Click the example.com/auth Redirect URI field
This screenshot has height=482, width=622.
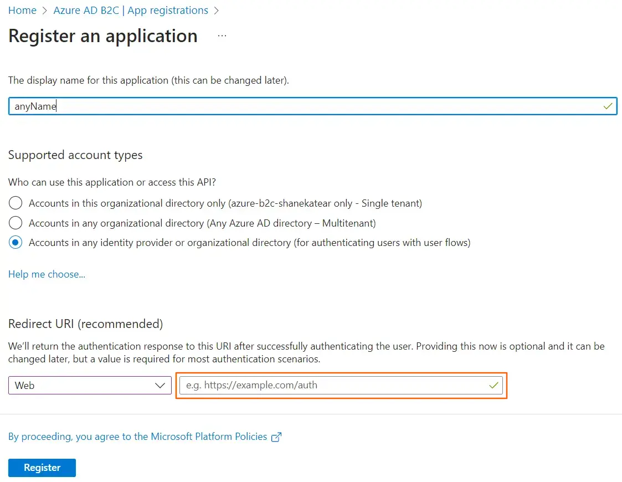(x=332, y=385)
